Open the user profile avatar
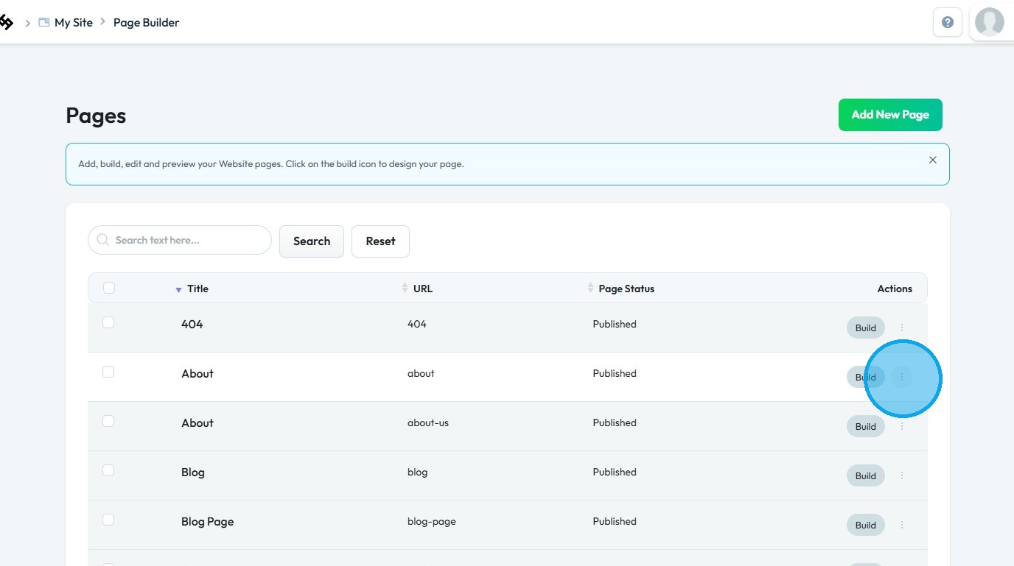1014x566 pixels. (x=989, y=23)
